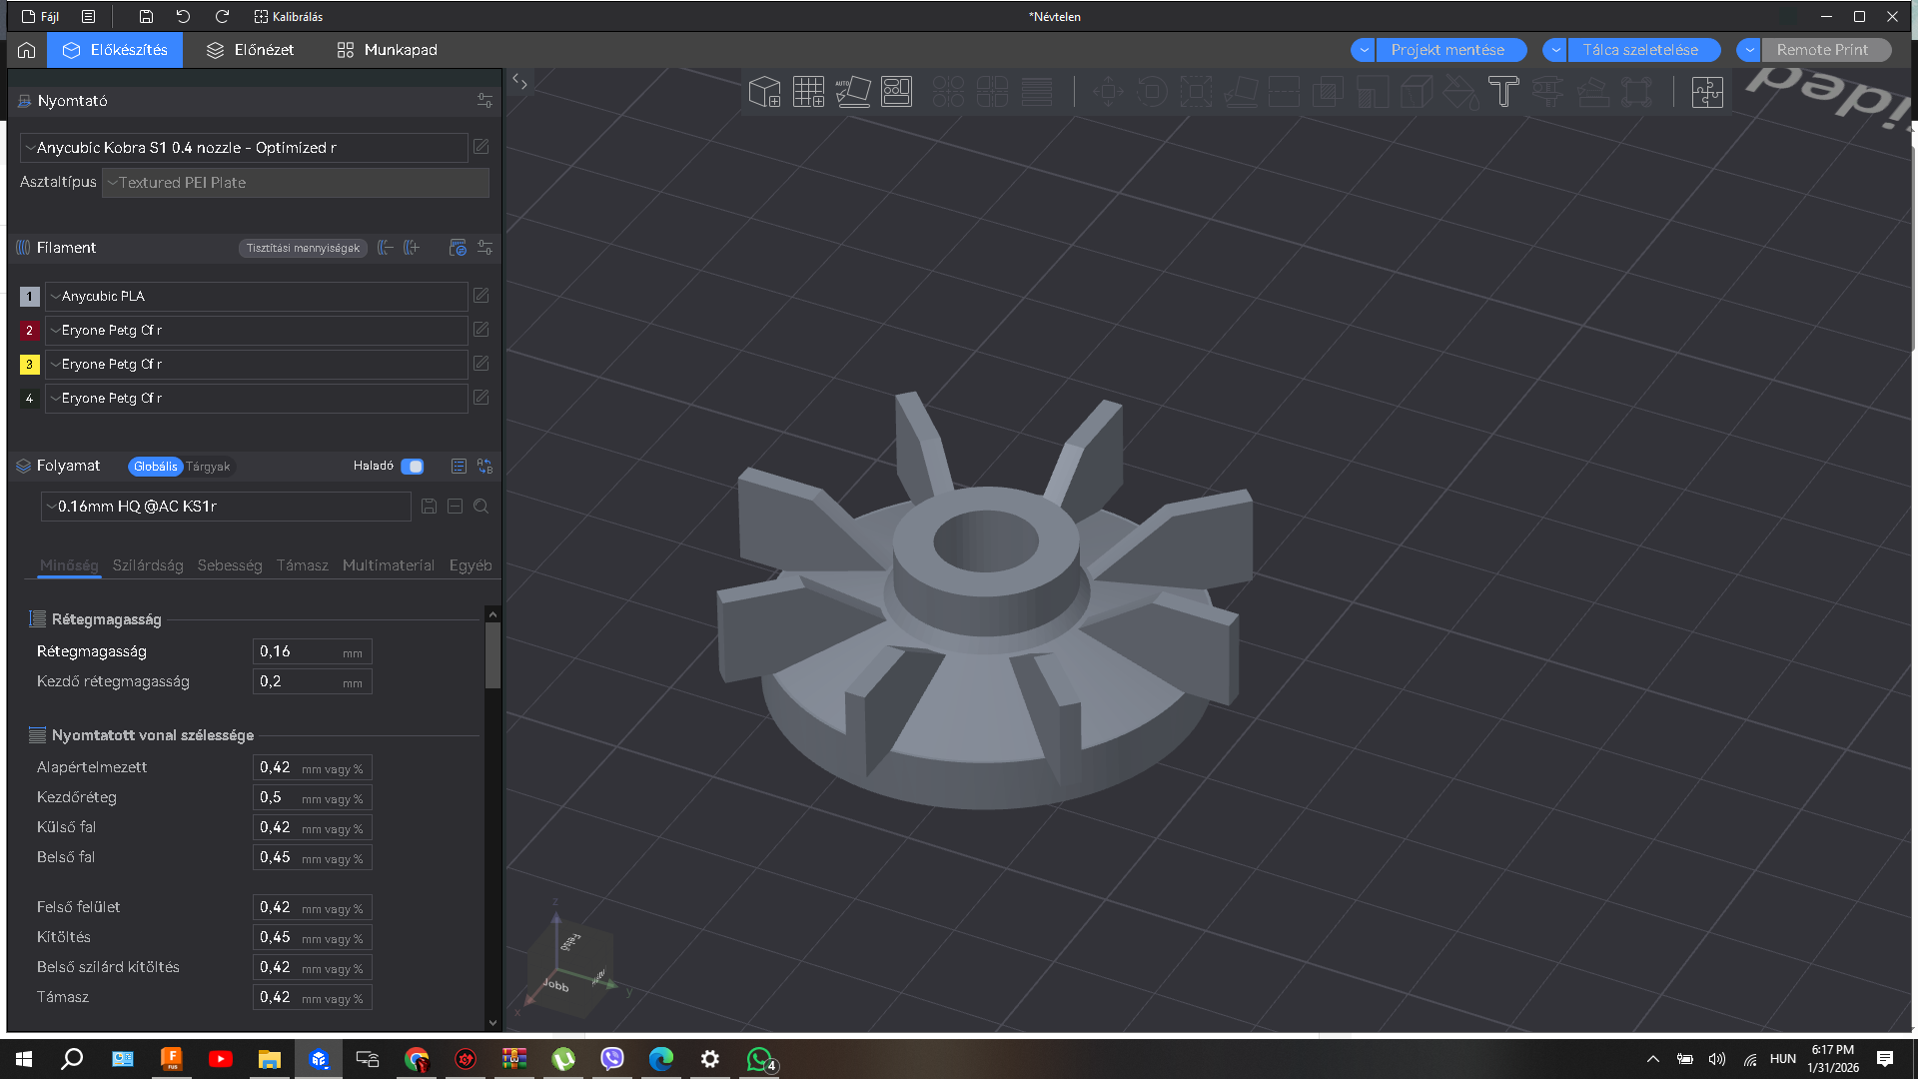This screenshot has height=1079, width=1918.
Task: Select the Cut tool
Action: (1284, 92)
